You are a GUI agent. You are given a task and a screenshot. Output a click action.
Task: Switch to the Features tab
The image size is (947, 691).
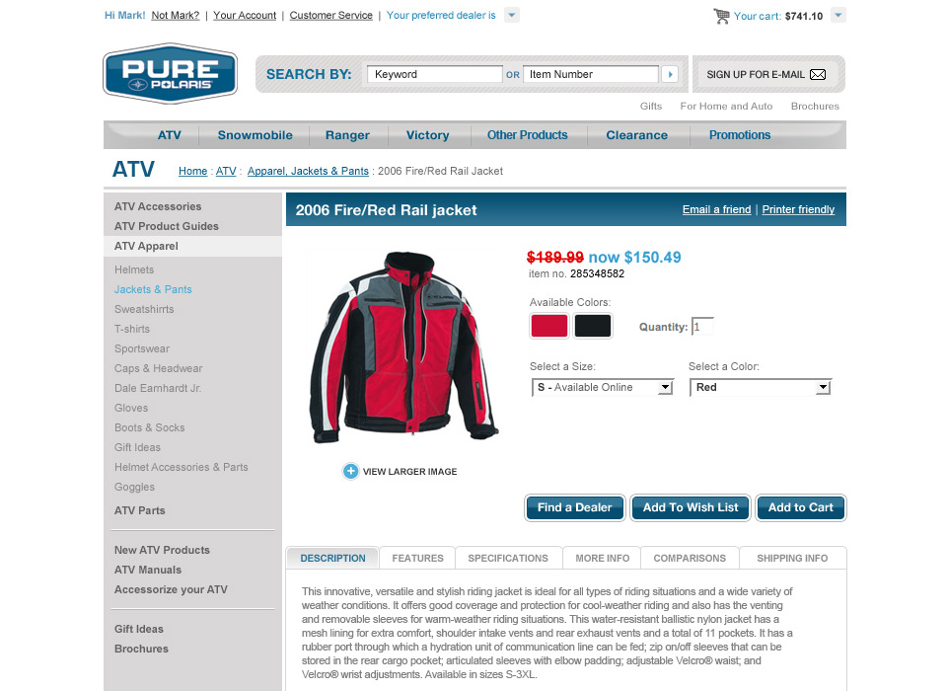417,558
